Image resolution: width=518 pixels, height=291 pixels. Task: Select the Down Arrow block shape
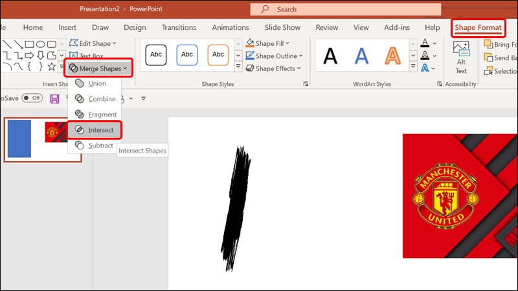[40, 55]
